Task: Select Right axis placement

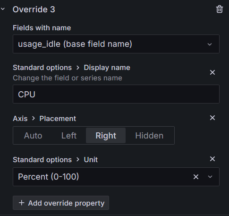Action: 106,136
